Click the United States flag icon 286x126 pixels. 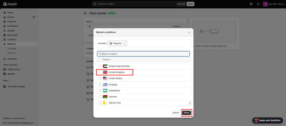(105, 78)
